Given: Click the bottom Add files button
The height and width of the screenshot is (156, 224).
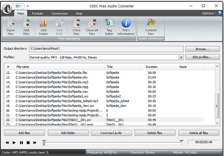Looking at the screenshot, I should [x=24, y=133].
